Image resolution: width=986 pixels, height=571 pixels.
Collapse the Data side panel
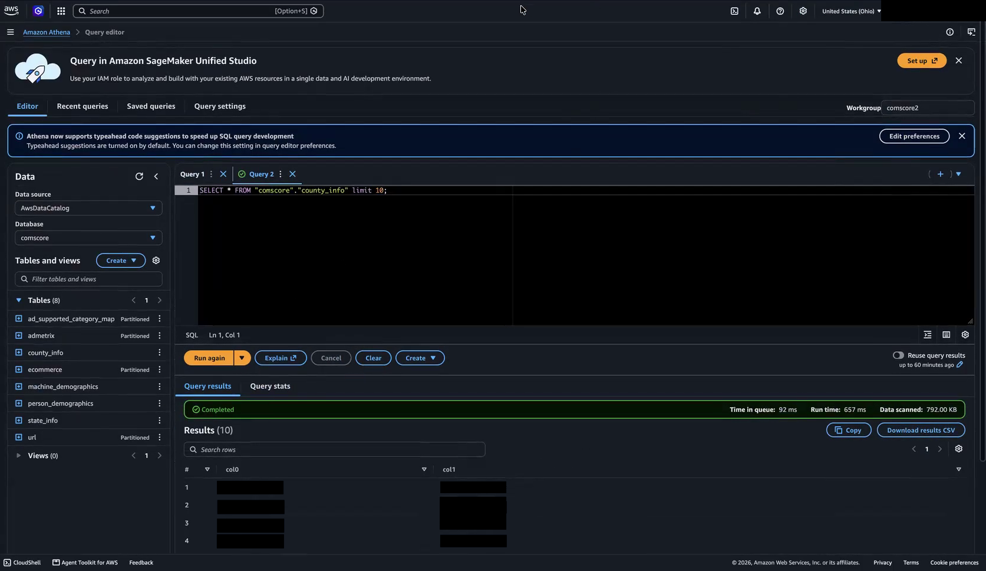pos(156,176)
